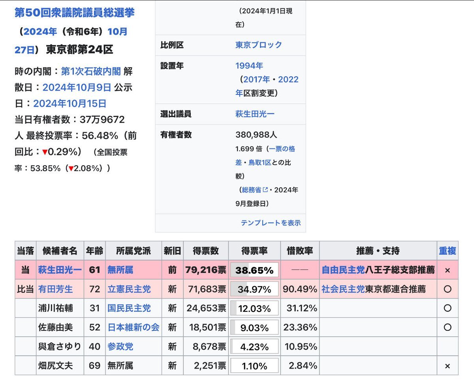The height and width of the screenshot is (381, 474).
Task: Click the external link icon beside 総務省
Action: click(x=265, y=190)
